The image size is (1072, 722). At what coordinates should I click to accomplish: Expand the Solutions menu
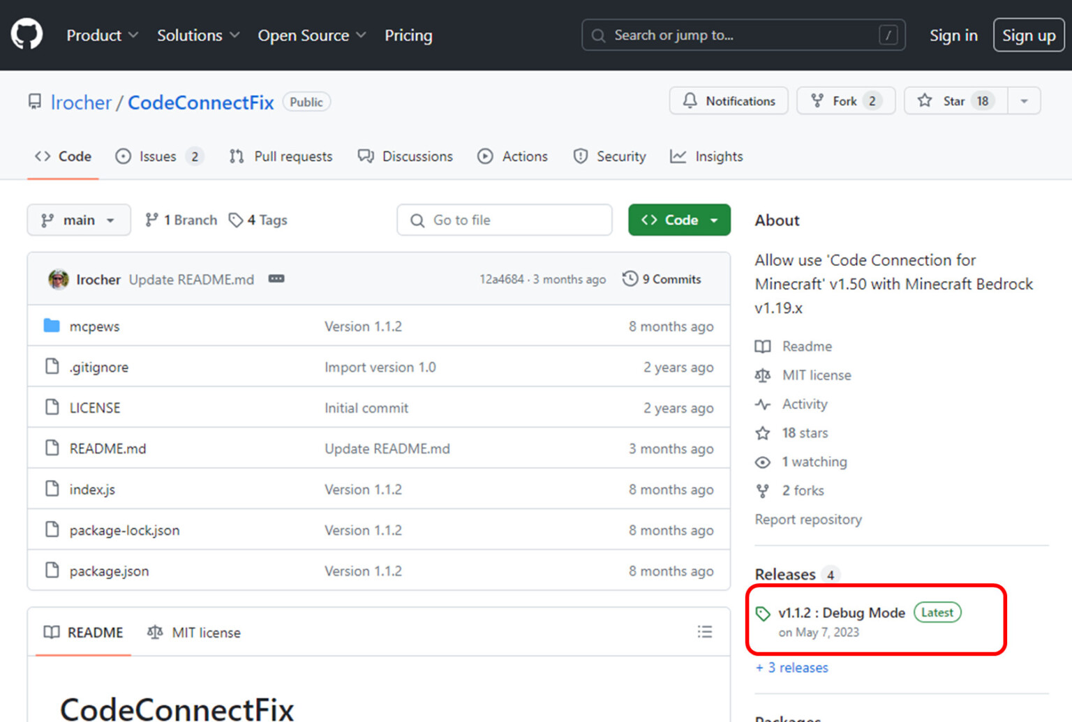[198, 36]
